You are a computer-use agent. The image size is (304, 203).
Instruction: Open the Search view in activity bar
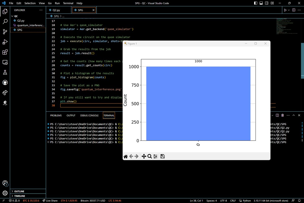click(5, 22)
